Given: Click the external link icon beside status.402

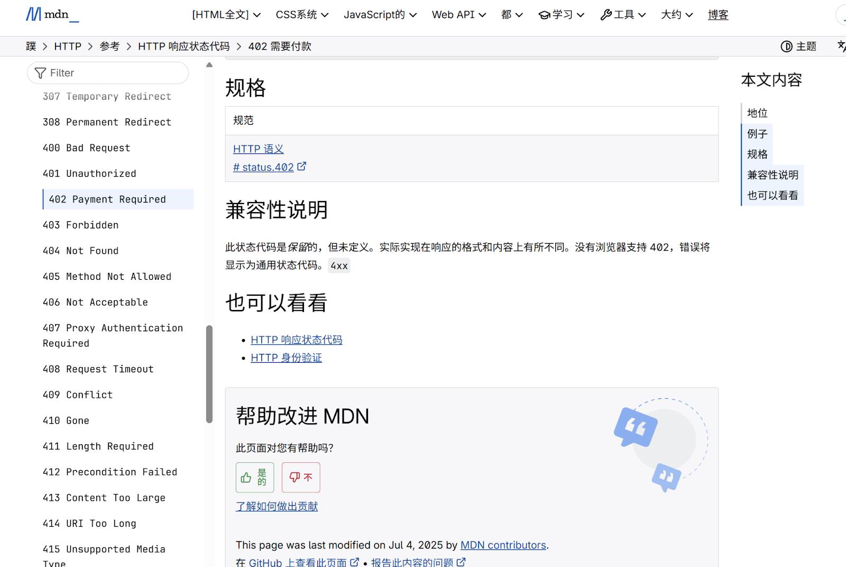Looking at the screenshot, I should point(302,166).
